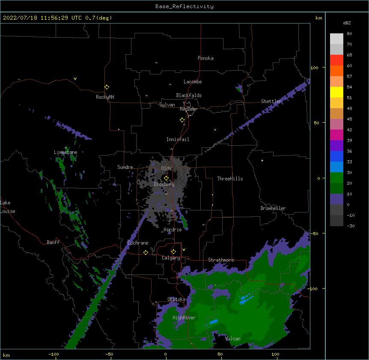Click the Vulcan city label

tap(232, 339)
